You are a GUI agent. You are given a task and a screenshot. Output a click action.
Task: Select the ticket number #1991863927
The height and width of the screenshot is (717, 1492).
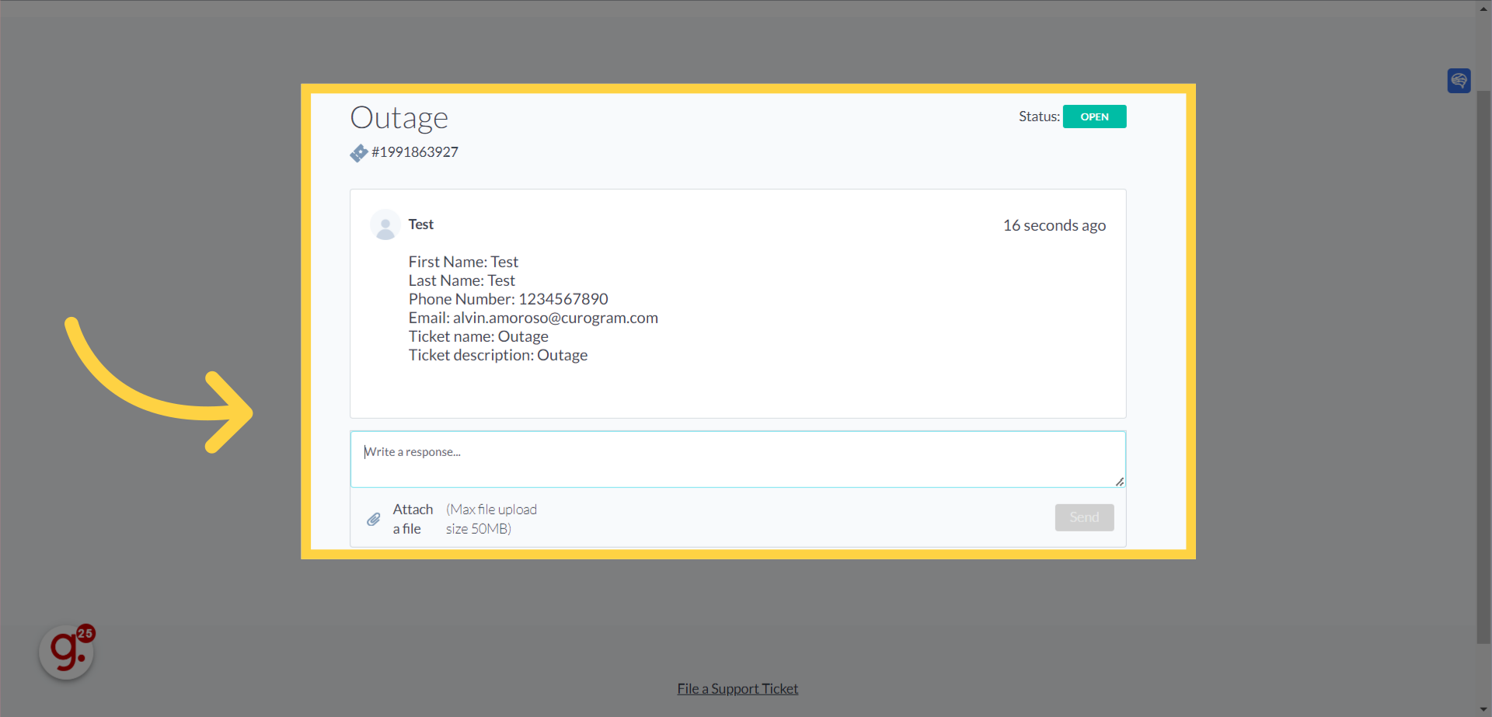coord(416,152)
